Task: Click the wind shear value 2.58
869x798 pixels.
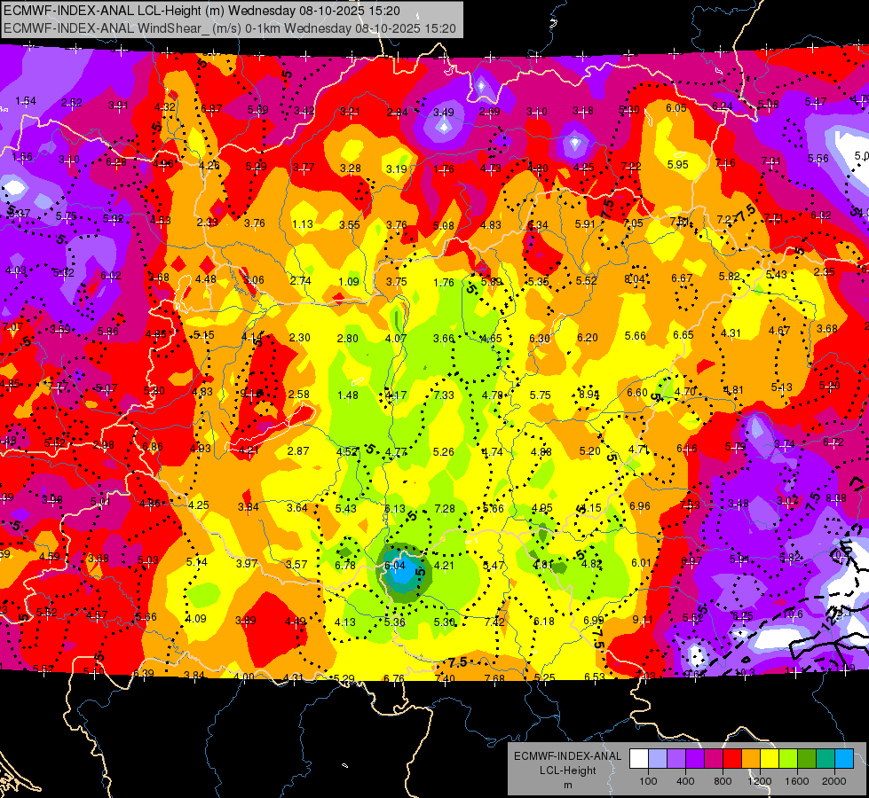Action: tap(299, 395)
